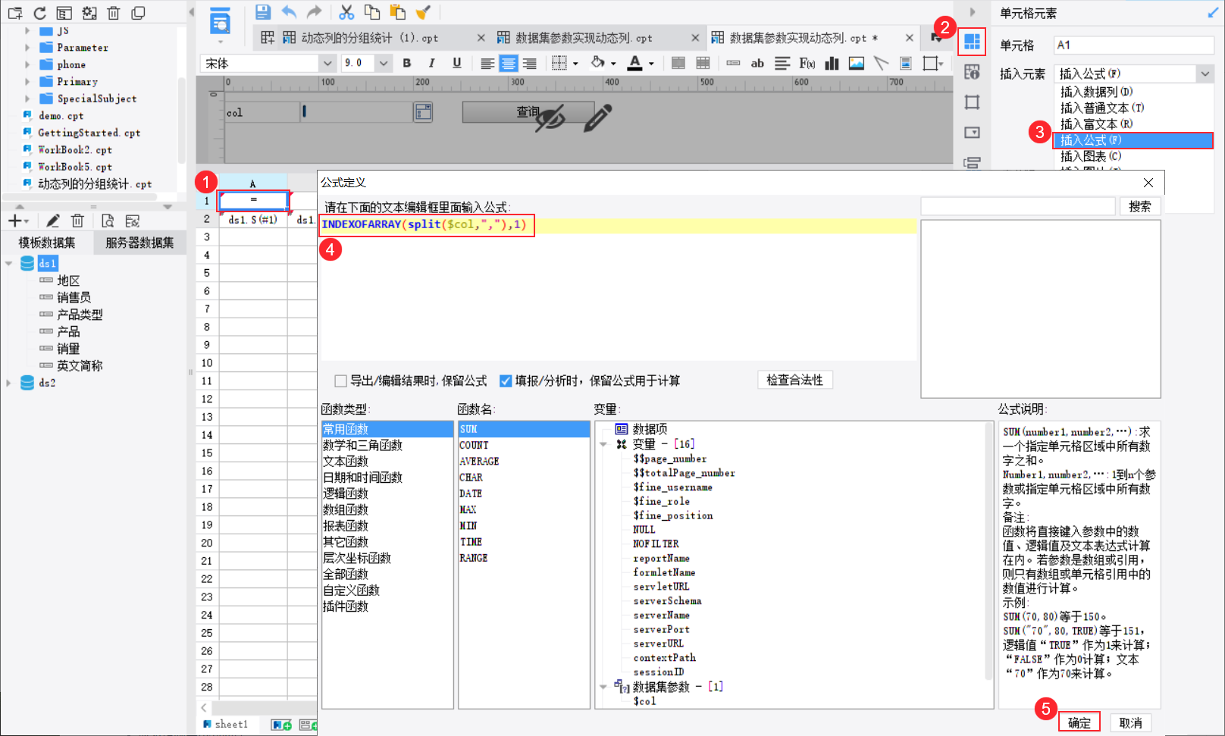Click the 搜索 button
Screen dimensions: 1225x736
[x=1139, y=206]
